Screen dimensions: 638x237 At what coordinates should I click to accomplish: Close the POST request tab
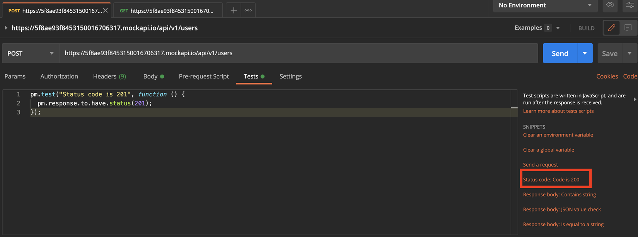click(x=106, y=10)
